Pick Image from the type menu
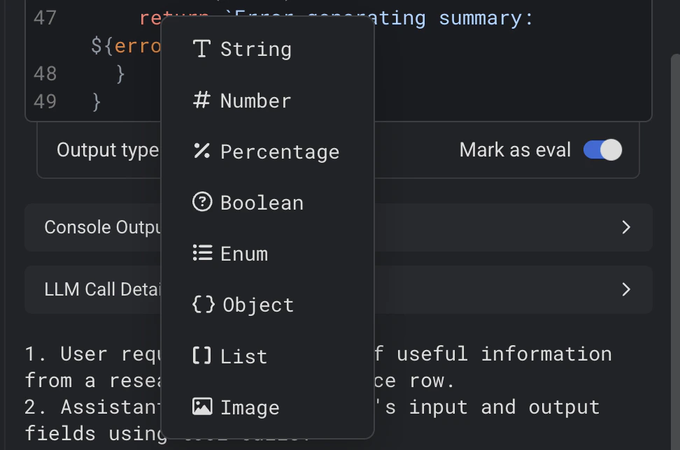This screenshot has width=680, height=450. click(267, 407)
